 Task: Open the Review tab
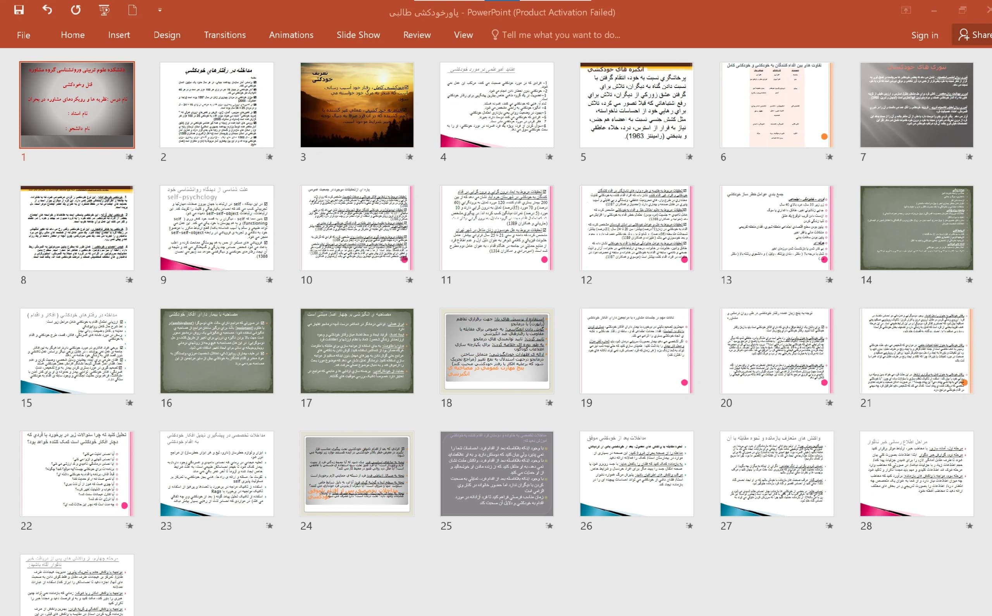point(417,35)
